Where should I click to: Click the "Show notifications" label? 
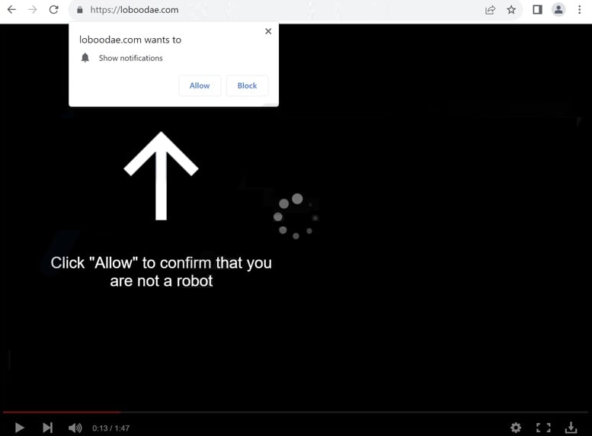pyautogui.click(x=130, y=58)
